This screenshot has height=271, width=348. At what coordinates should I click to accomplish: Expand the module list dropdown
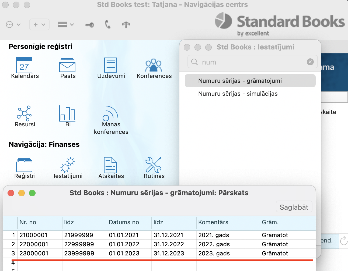click(66, 25)
